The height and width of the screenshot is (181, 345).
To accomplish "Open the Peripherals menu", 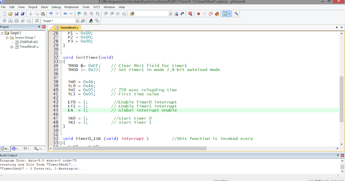I will click(71, 7).
